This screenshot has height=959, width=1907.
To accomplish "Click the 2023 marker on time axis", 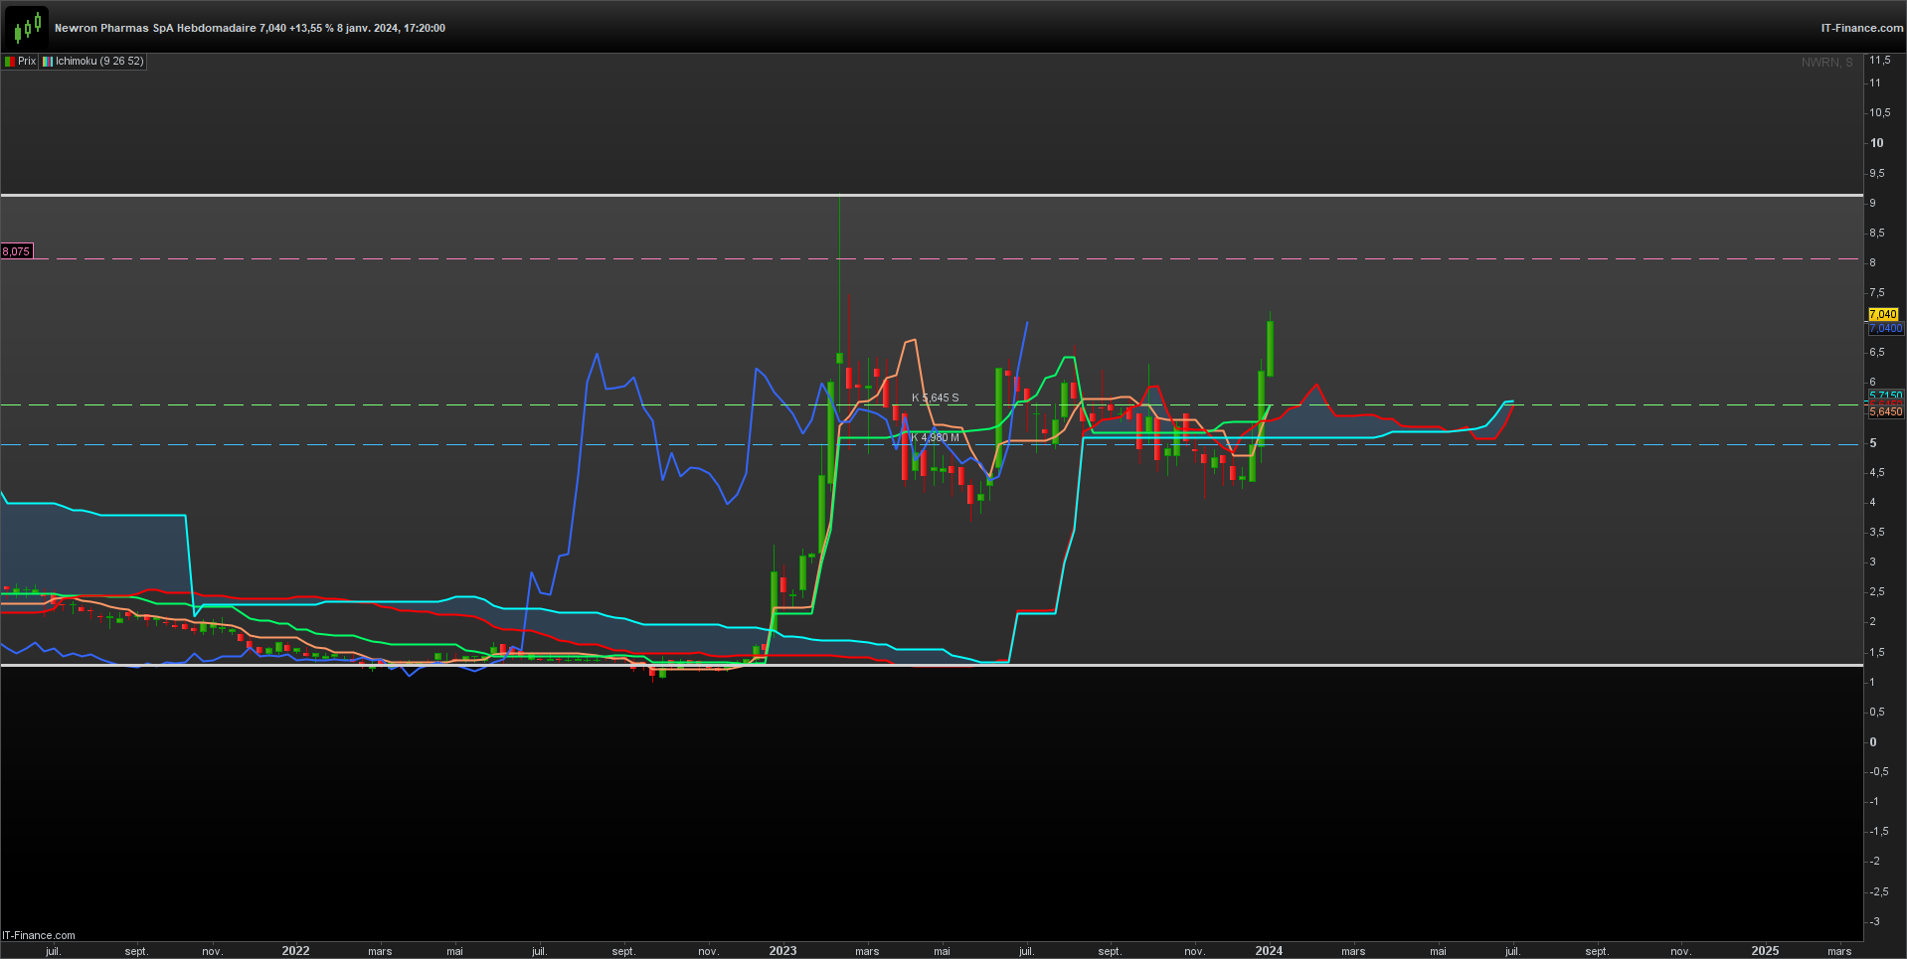I will coord(782,951).
